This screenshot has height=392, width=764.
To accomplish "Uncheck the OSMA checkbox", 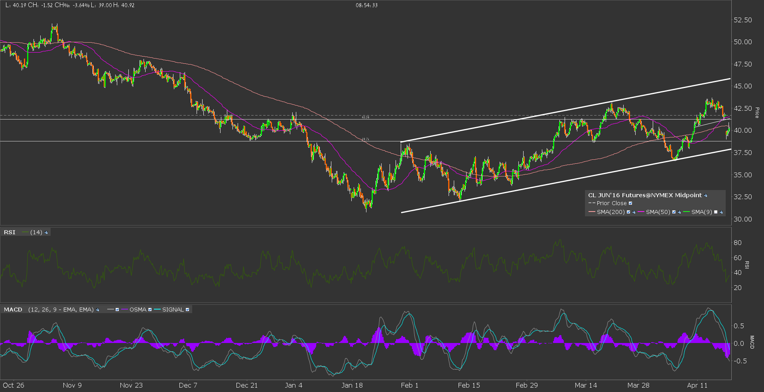I will tap(150, 310).
